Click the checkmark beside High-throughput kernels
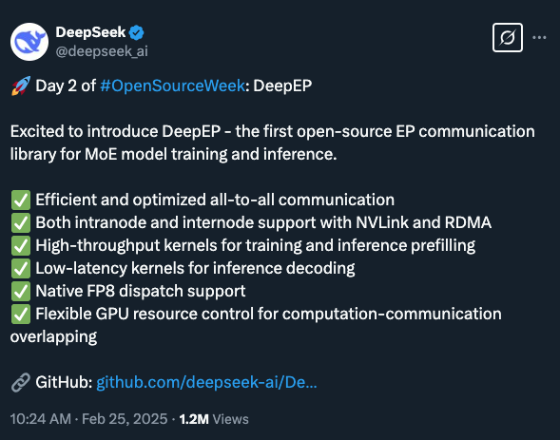This screenshot has width=560, height=440. coord(21,245)
